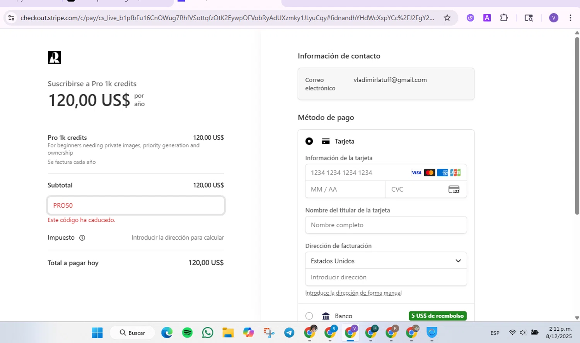The width and height of the screenshot is (580, 343).
Task: Click the 'Suscribirse a Pro 1k credits' heading
Action: 92,84
